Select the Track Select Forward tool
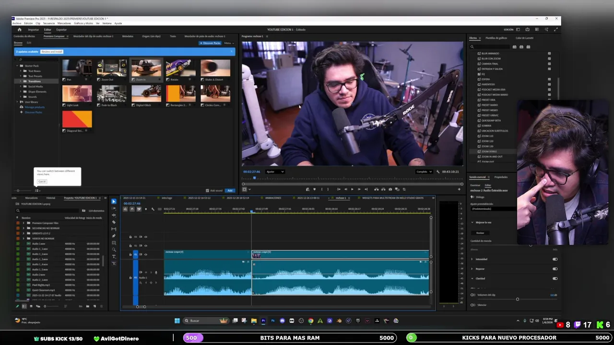614x345 pixels. coord(114,208)
